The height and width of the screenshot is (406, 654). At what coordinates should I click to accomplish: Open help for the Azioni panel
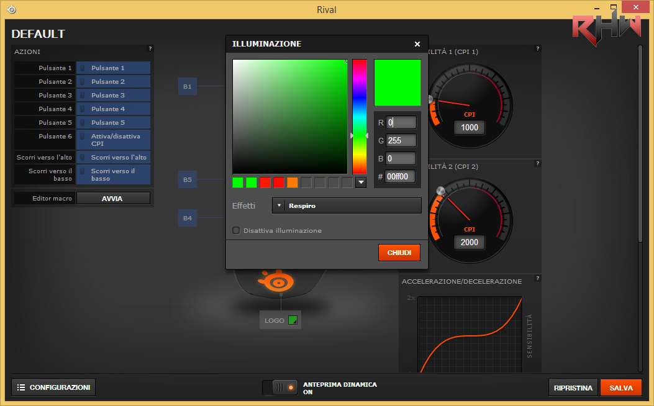tap(150, 49)
